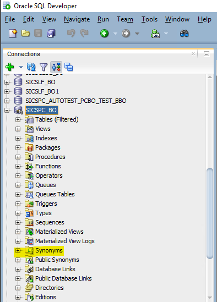Select Public Synonyms tree item
This screenshot has width=217, height=302.
(x=57, y=260)
